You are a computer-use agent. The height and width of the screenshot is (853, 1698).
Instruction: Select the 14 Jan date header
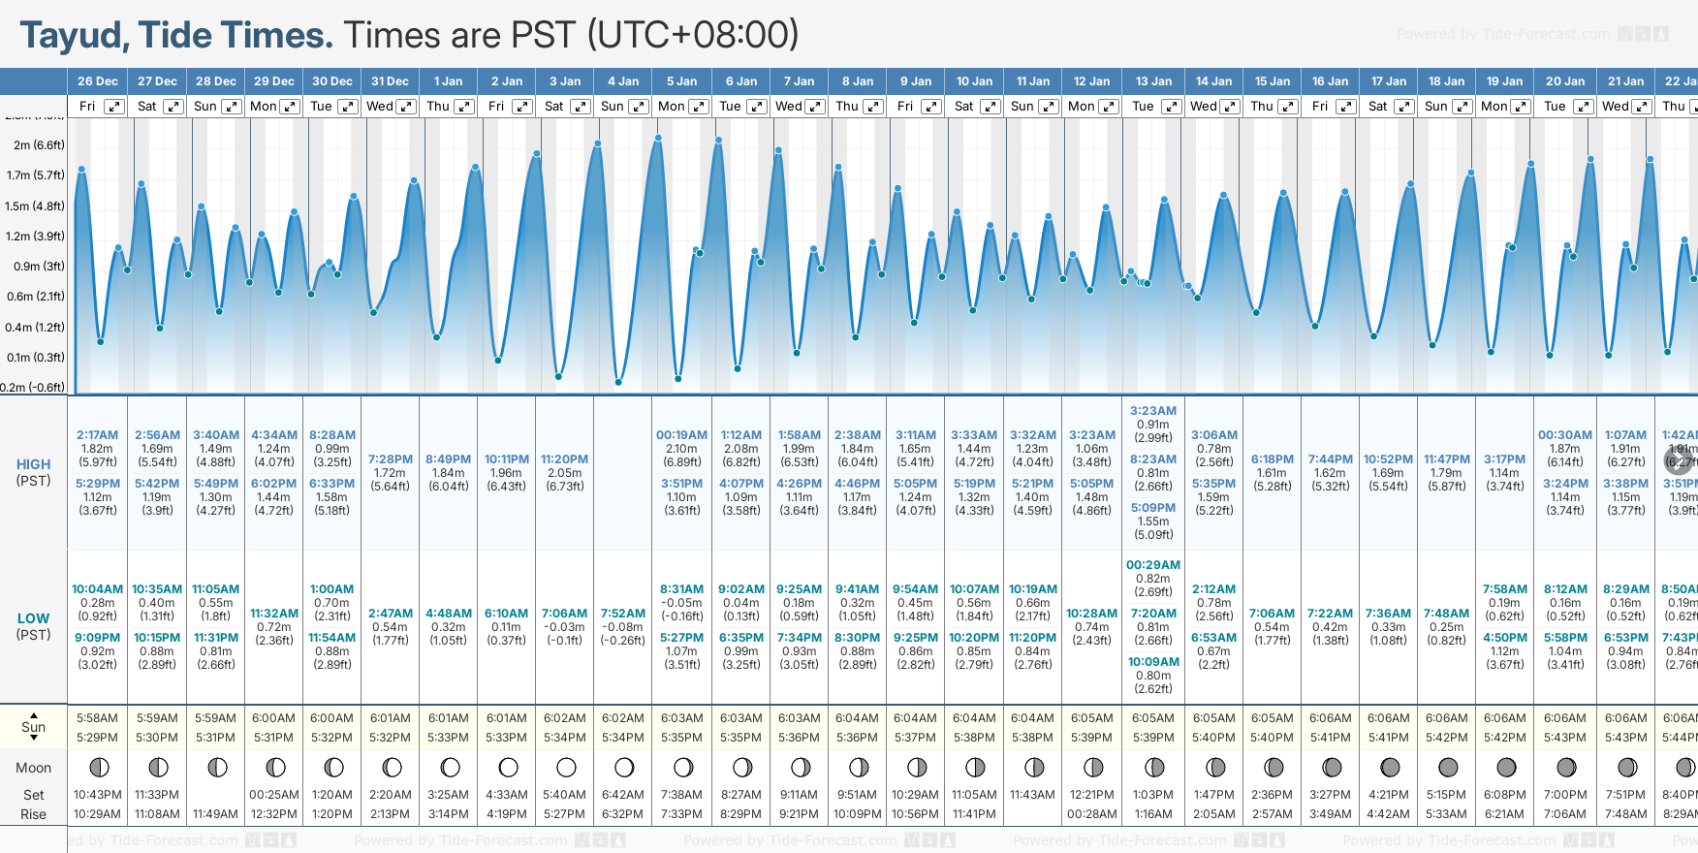[x=1213, y=81]
